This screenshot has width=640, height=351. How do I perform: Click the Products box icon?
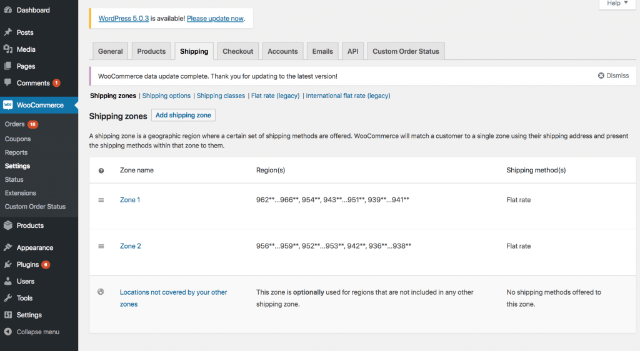click(7, 225)
